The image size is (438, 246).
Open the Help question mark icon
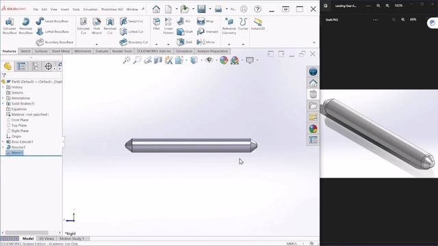coord(257,9)
